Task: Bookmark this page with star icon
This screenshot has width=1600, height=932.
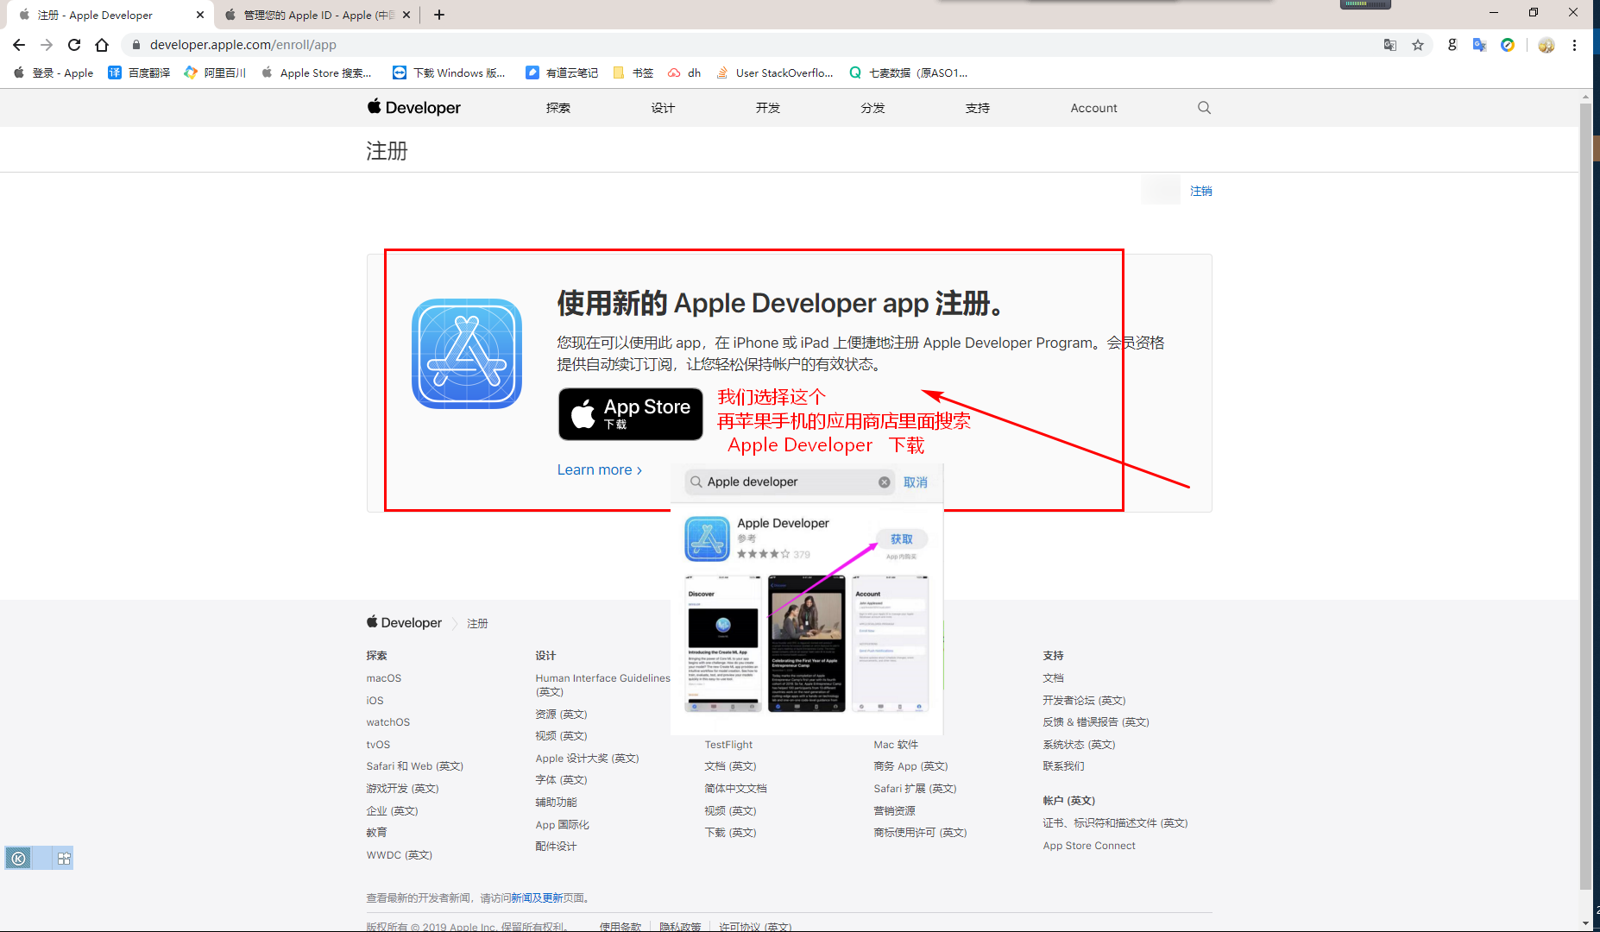Action: point(1418,45)
